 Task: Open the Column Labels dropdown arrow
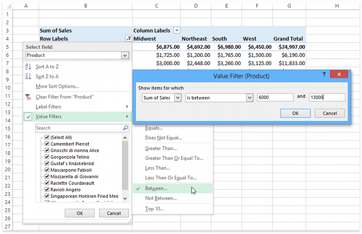tap(177, 30)
